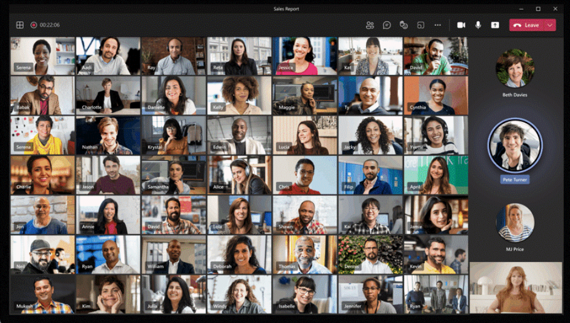This screenshot has width=570, height=323.
Task: Click the 00:22:06 recording timer
Action: point(50,25)
